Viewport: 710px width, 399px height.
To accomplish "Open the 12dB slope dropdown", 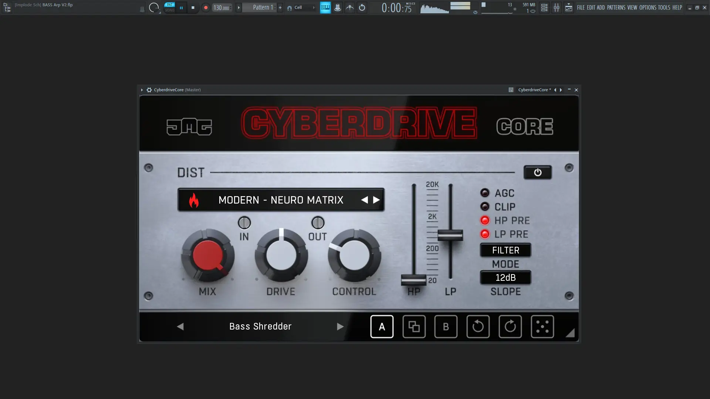I will pos(505,278).
